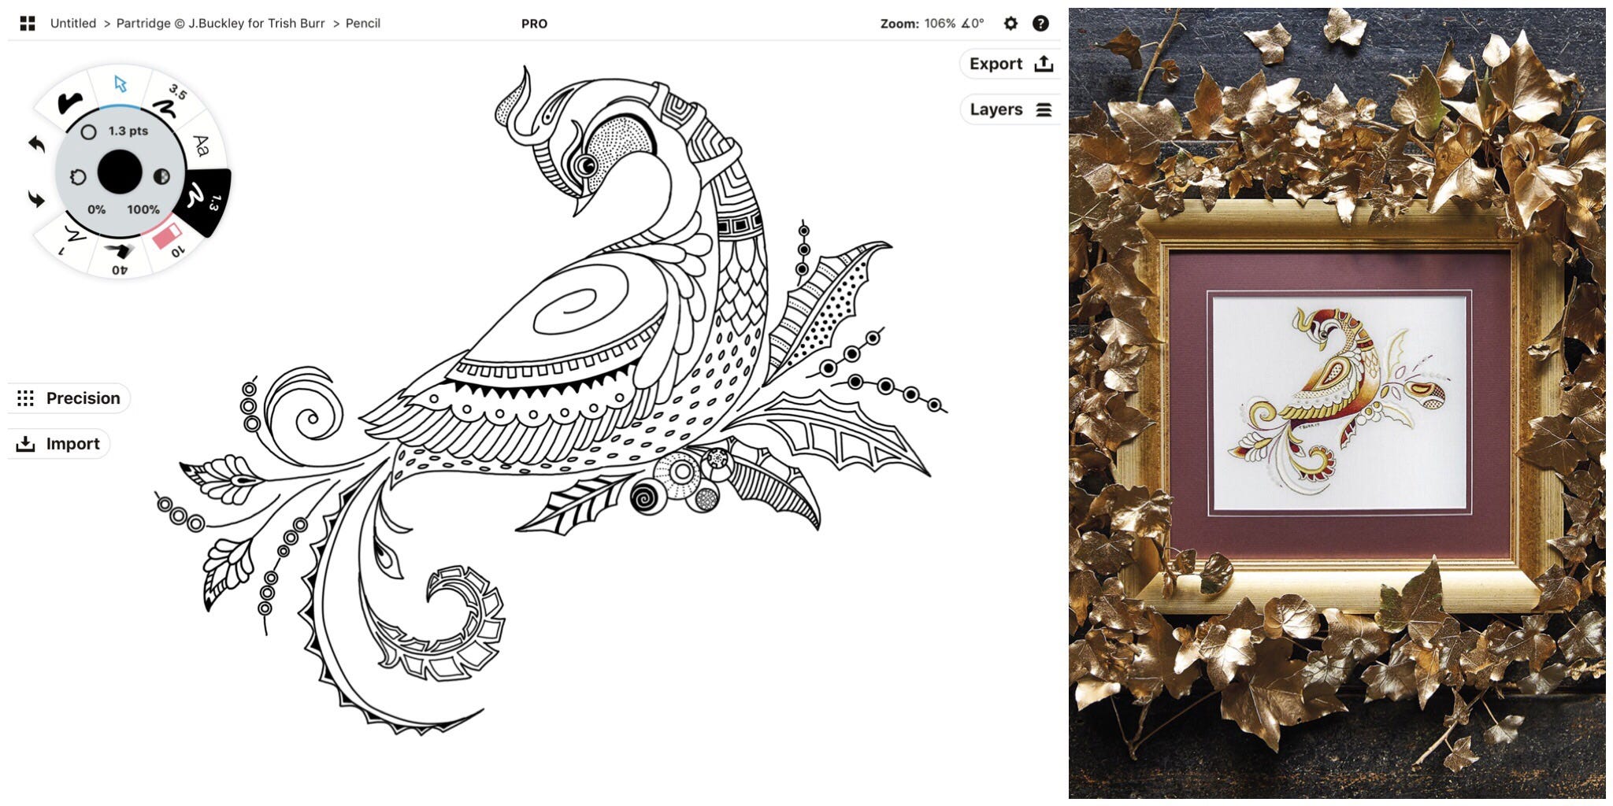Open the Precision menu

tap(69, 398)
